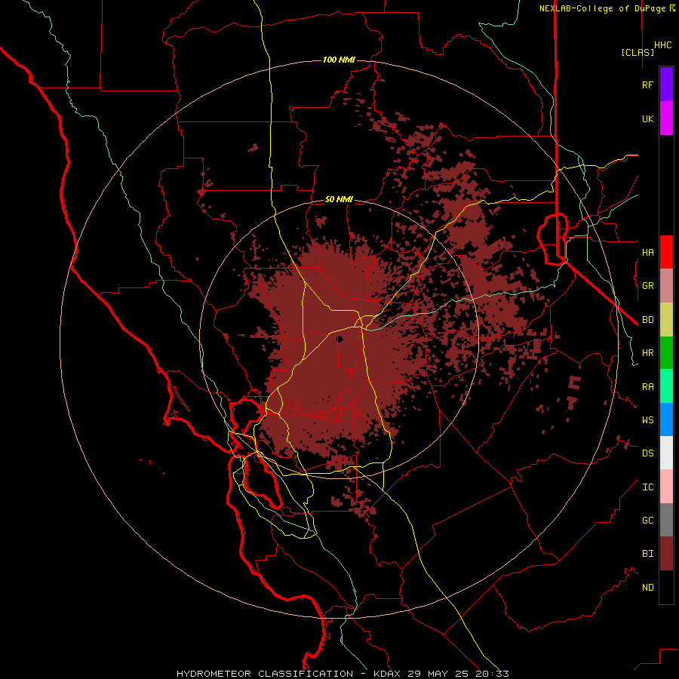The width and height of the screenshot is (679, 679).
Task: Click the ND black legend swatch
Action: [666, 587]
